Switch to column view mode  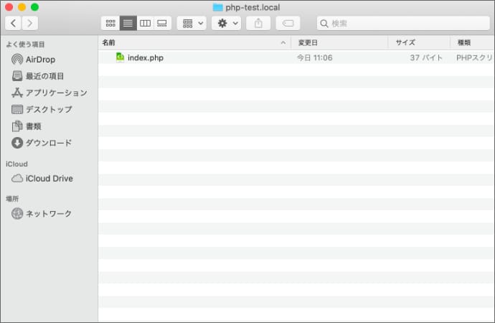[145, 24]
